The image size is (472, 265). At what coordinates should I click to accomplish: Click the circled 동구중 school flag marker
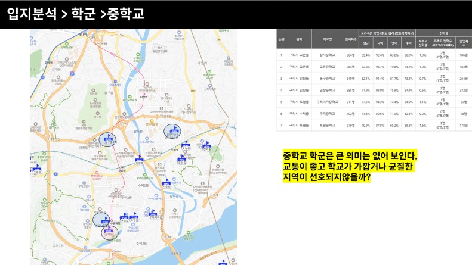pos(108,139)
